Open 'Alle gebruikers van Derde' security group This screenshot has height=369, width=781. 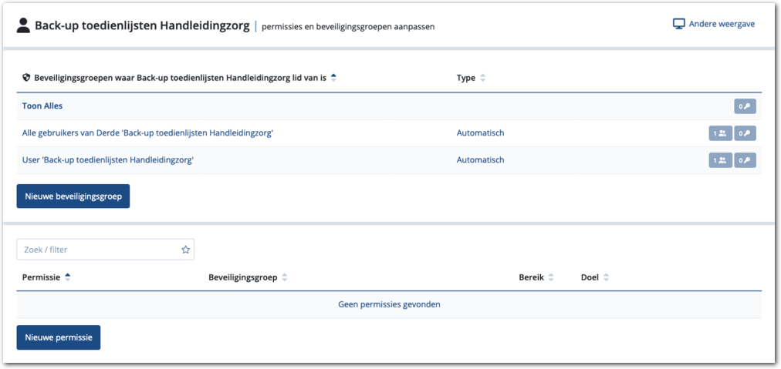pyautogui.click(x=147, y=133)
